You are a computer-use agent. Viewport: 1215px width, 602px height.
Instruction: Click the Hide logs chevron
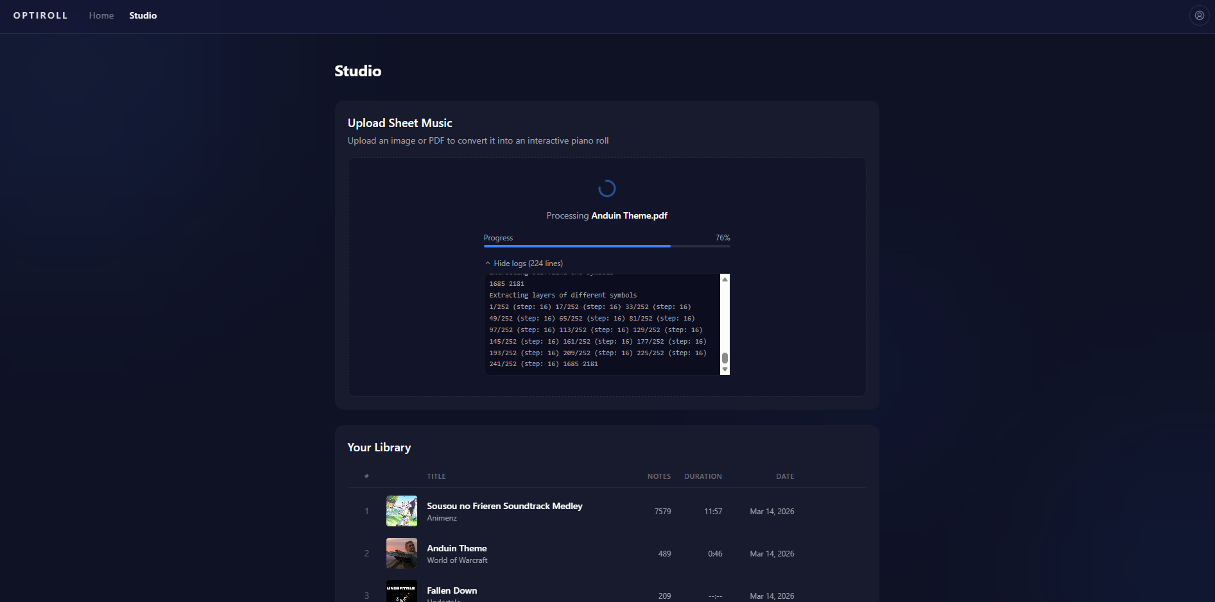(487, 263)
